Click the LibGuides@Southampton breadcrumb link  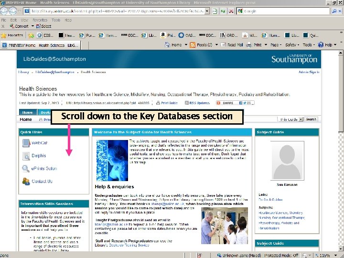point(55,72)
